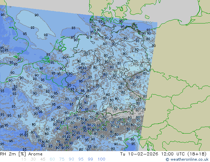This screenshot has width=210, height=162.
Task: Select the legend value 99
Action: tap(90, 159)
